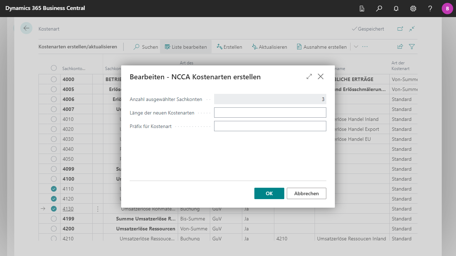The height and width of the screenshot is (256, 456).
Task: Expand the dialog to full size
Action: point(309,76)
